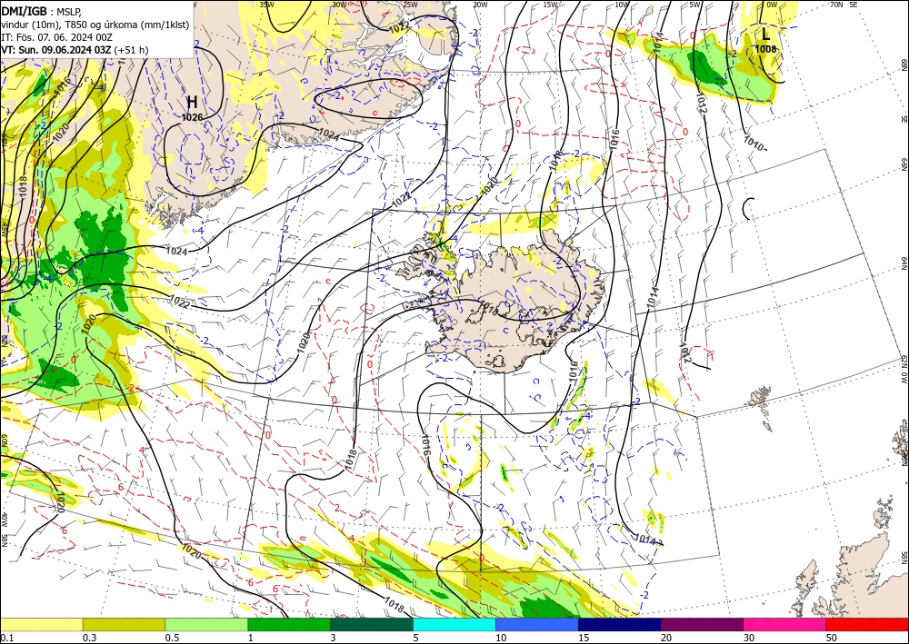Click the L low-pressure marker
This screenshot has height=644, width=909.
(765, 34)
